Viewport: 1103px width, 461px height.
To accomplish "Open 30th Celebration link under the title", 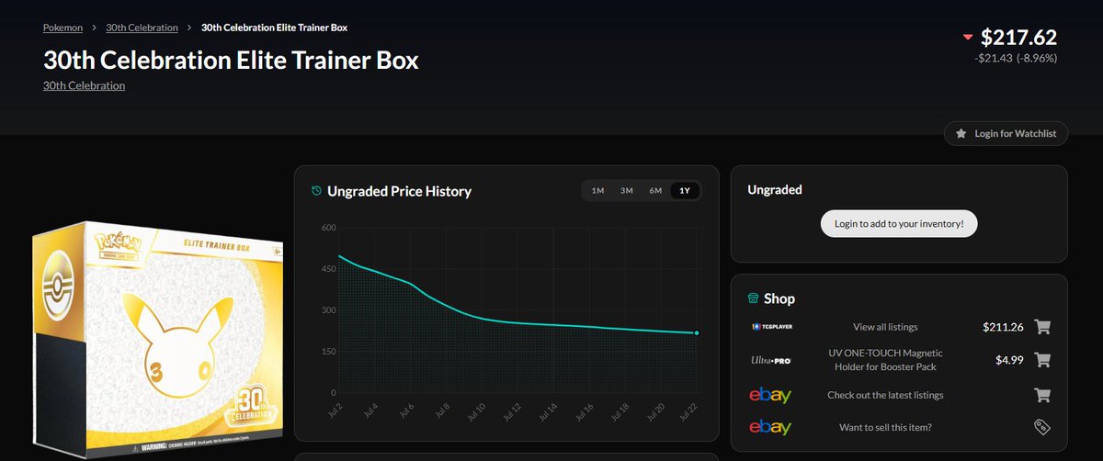I will click(x=84, y=85).
